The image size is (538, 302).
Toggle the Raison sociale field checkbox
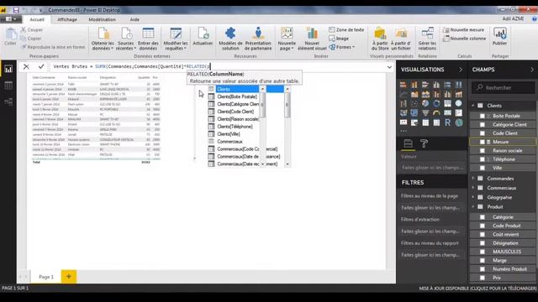click(x=482, y=151)
